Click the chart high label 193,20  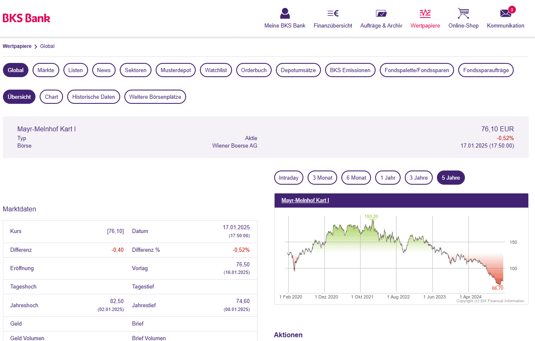coord(371,216)
